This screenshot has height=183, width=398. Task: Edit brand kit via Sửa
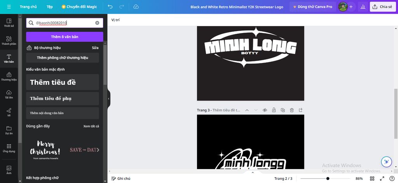coord(95,48)
